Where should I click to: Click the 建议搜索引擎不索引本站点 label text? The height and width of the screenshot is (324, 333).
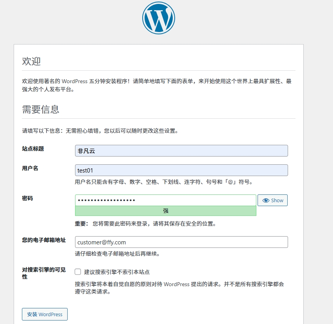[x=117, y=272]
